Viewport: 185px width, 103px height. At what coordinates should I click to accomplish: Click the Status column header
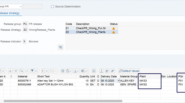click(114, 24)
